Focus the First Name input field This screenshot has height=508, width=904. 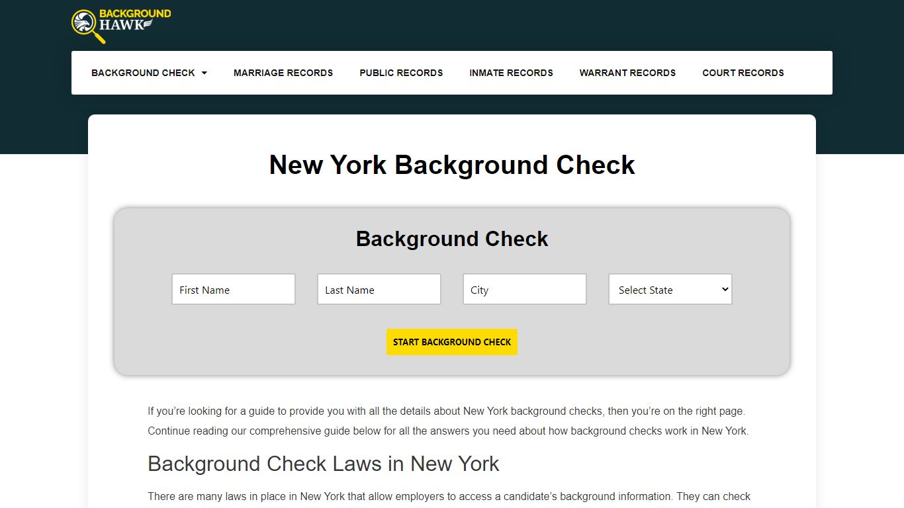point(234,289)
